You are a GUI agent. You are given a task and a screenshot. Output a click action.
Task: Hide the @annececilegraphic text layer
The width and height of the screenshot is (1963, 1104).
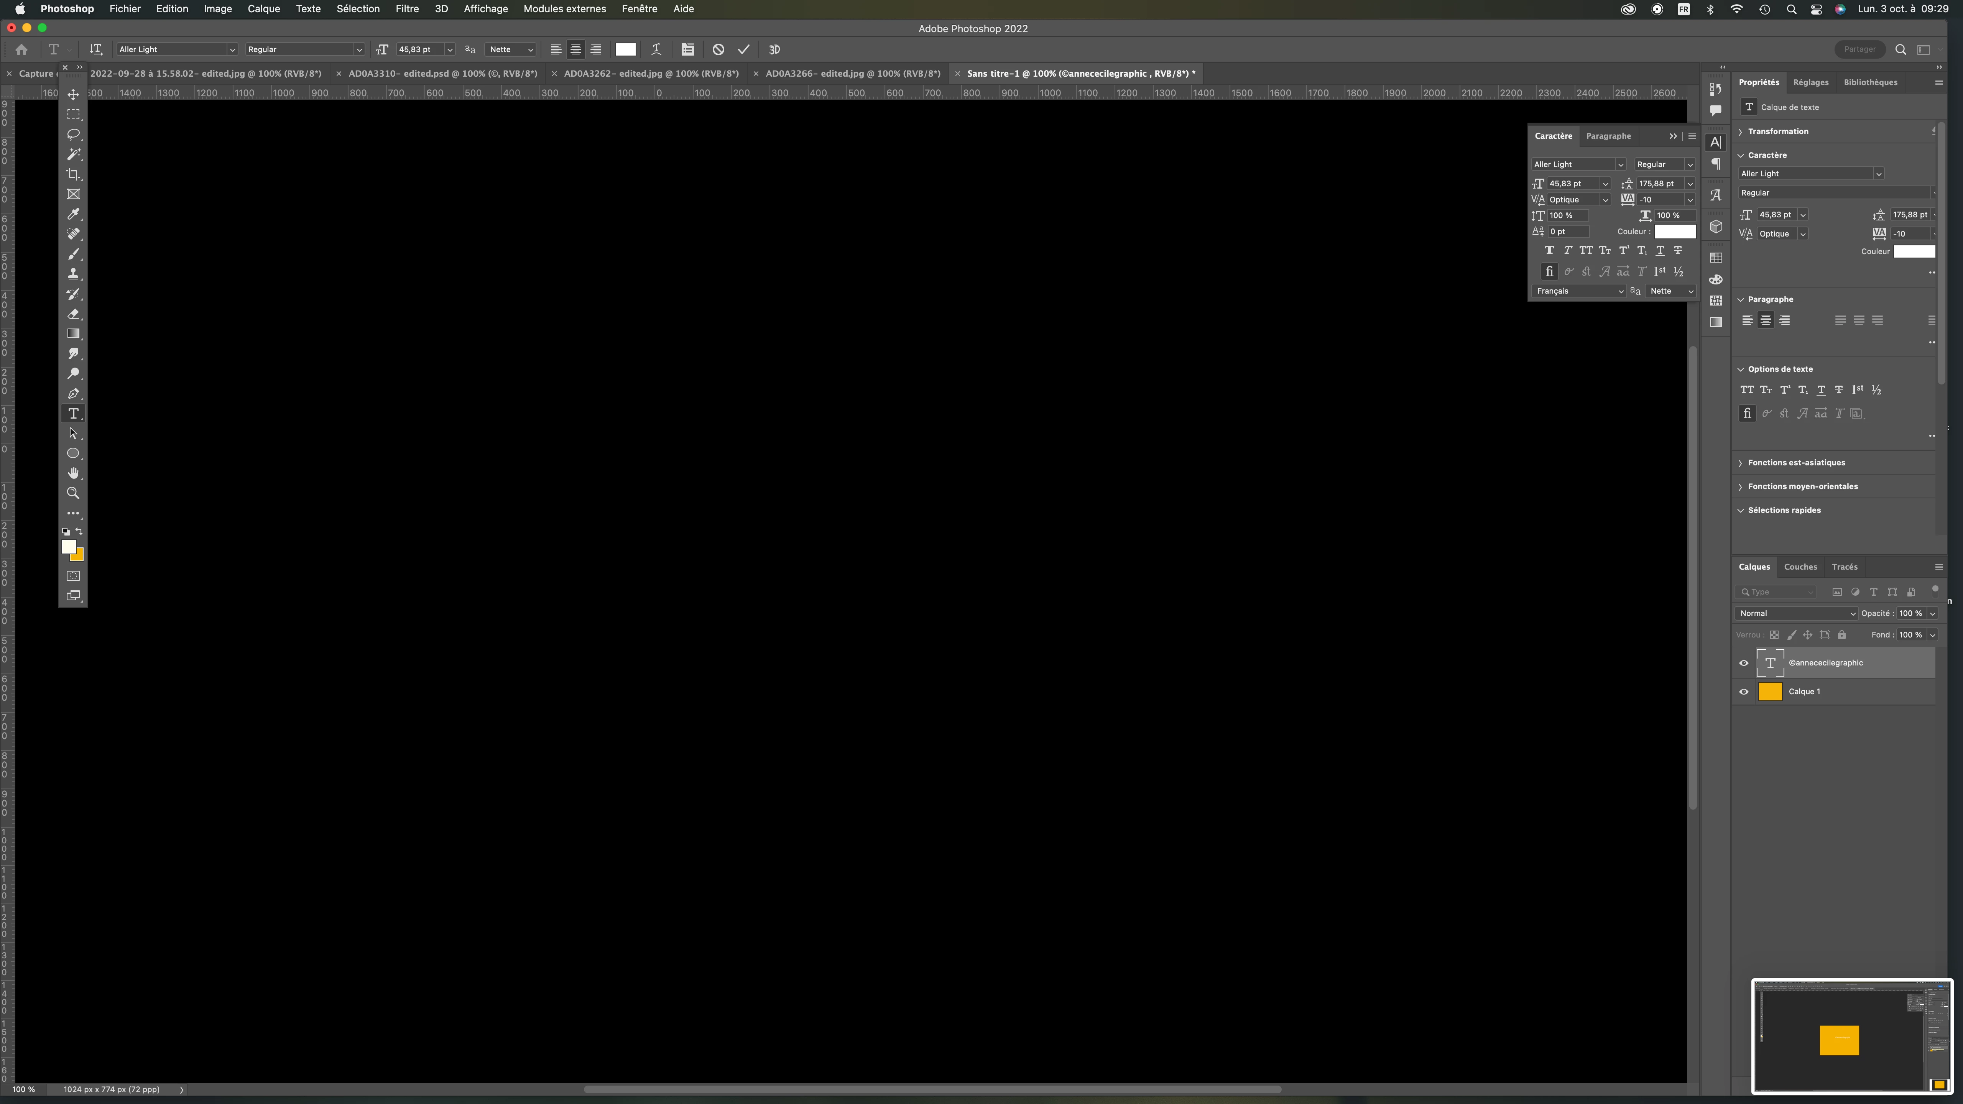[1744, 663]
